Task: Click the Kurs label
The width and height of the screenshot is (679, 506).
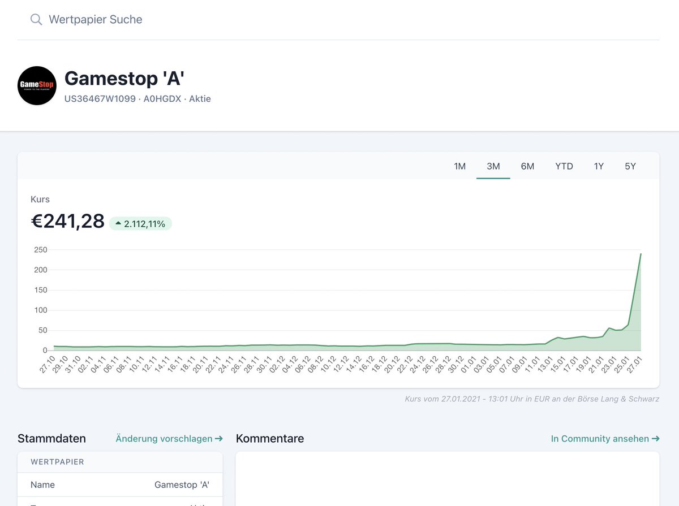Action: coord(40,200)
